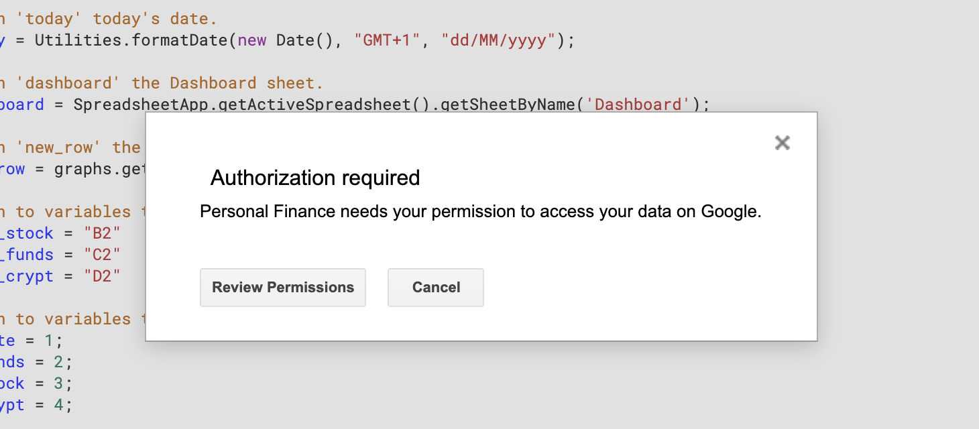Click the line assigning value 4
The image size is (979, 429).
(36, 405)
